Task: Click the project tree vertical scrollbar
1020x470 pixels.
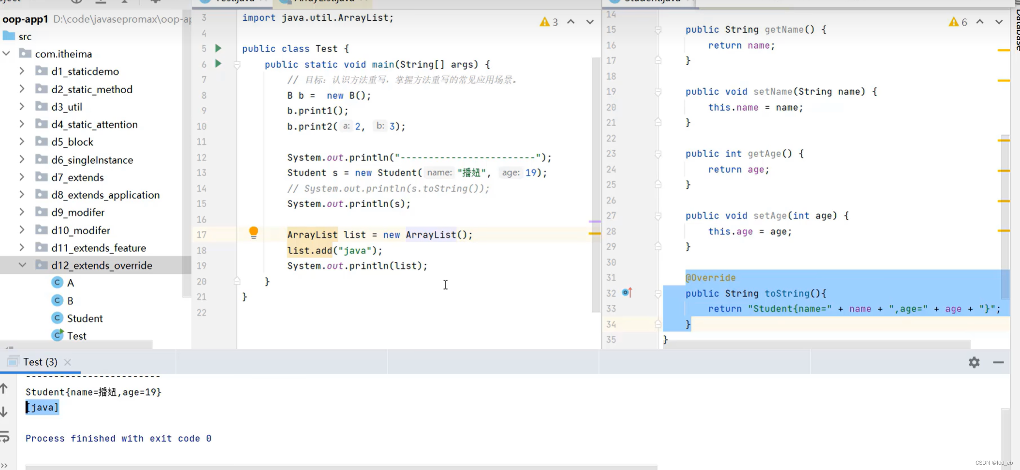Action: [x=187, y=154]
